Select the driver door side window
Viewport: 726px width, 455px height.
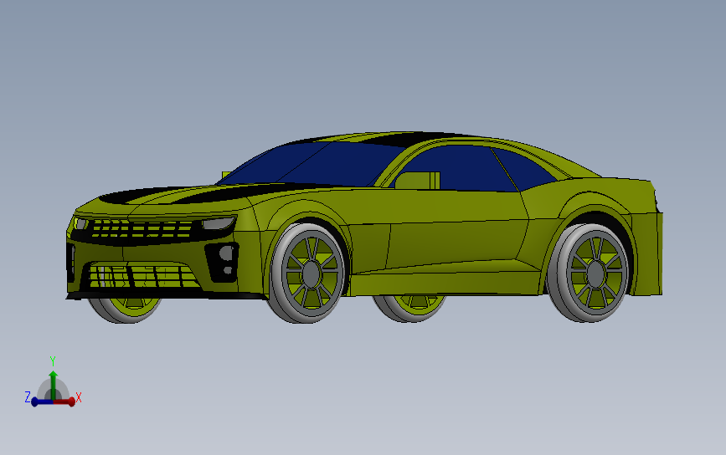[456, 168]
